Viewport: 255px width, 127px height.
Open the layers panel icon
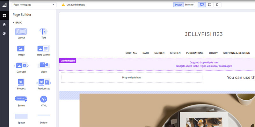(4, 25)
